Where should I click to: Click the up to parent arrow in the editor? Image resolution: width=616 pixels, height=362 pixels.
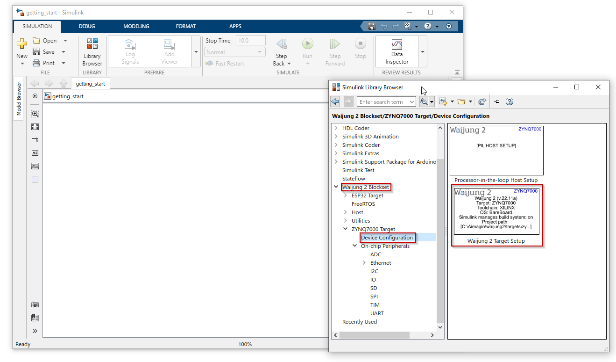coord(64,84)
